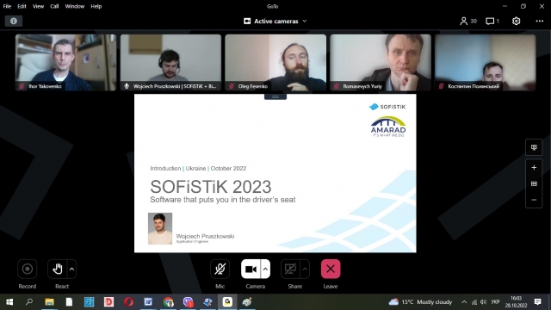
Task: Zoom out on shared screen with minus
Action: click(x=534, y=200)
